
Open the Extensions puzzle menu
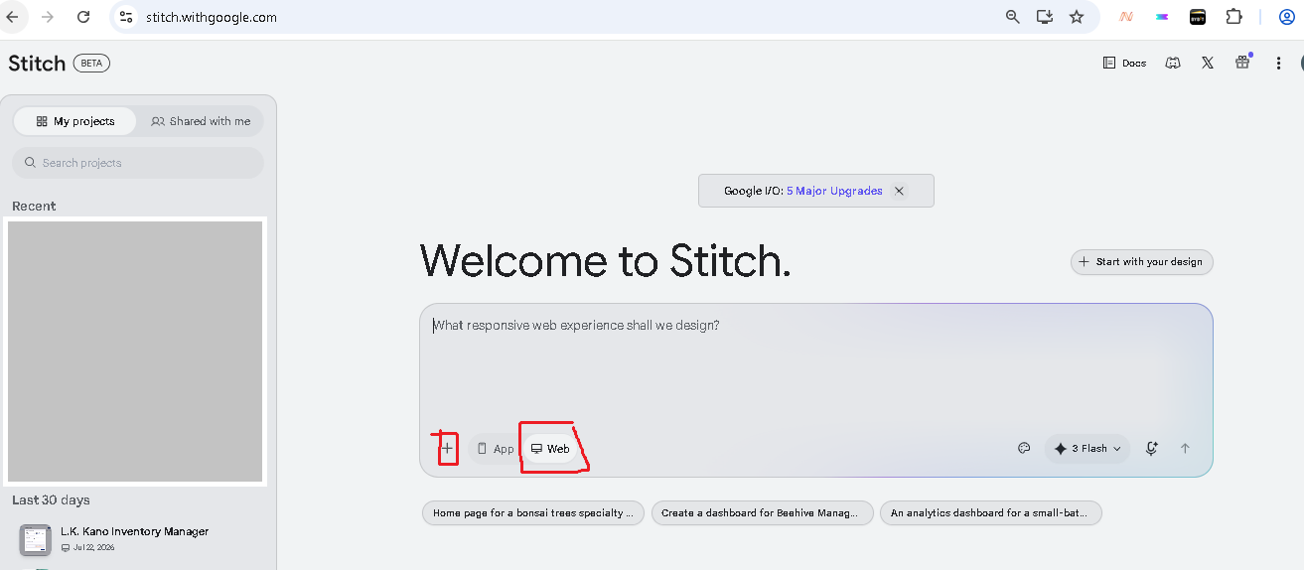(x=1233, y=17)
